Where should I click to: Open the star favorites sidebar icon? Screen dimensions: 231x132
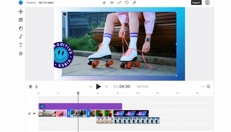pyautogui.click(x=21, y=53)
